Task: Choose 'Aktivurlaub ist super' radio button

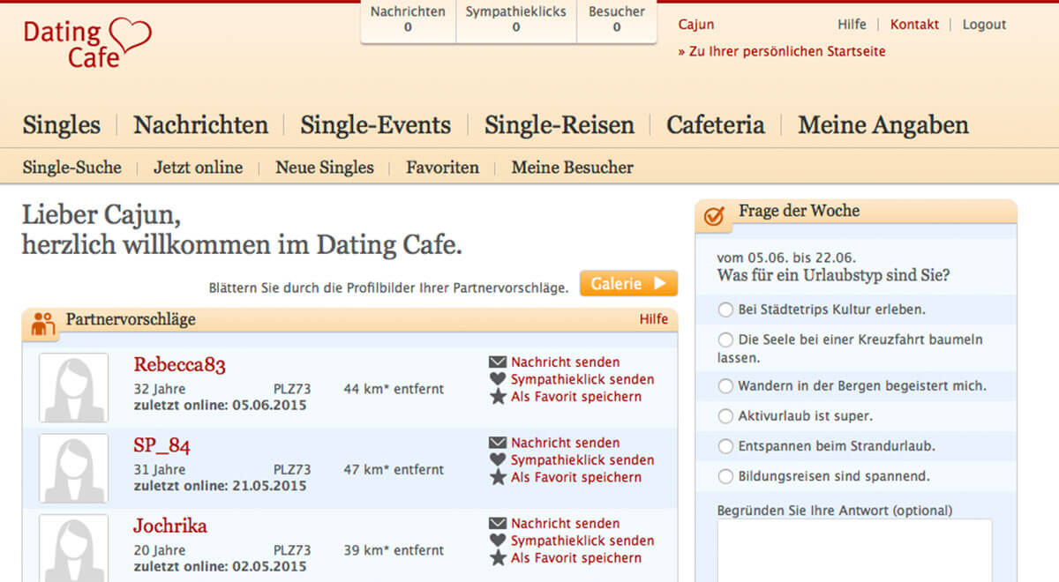Action: [725, 415]
